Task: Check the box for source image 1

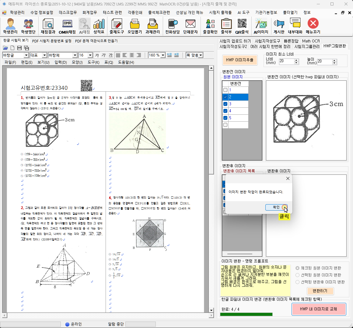Action: [x=225, y=90]
